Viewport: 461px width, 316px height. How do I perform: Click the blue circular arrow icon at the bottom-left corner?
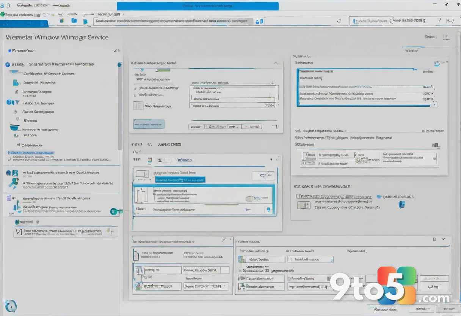coord(10,305)
